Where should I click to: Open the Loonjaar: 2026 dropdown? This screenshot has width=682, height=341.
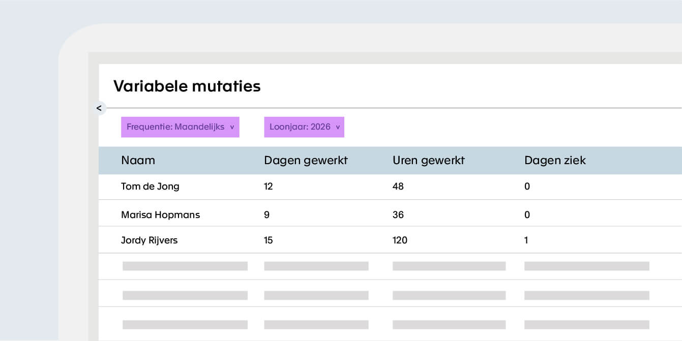304,127
